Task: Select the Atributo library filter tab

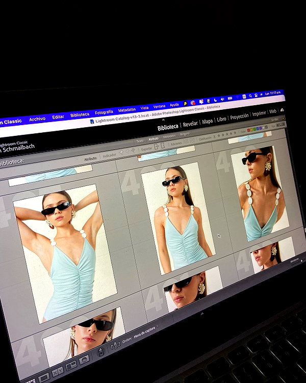Action: (x=154, y=139)
